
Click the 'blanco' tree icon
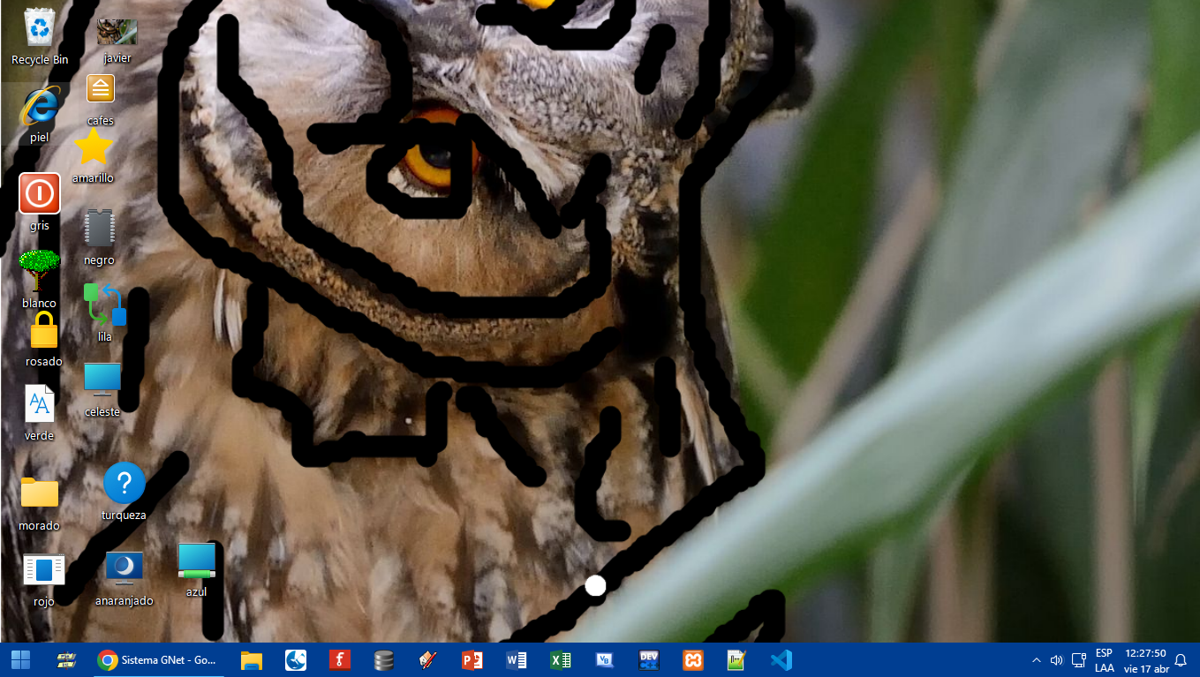40,271
